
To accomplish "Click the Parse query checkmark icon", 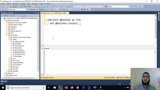I will click(50, 9).
